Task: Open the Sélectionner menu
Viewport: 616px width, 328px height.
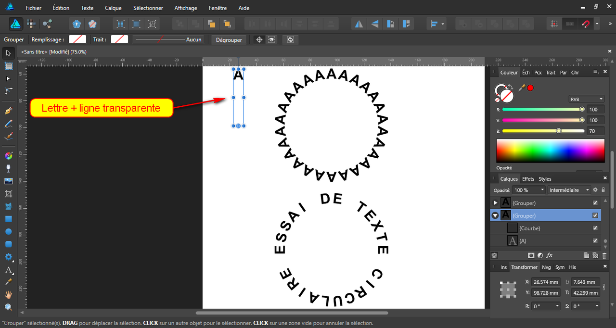Action: coord(148,8)
